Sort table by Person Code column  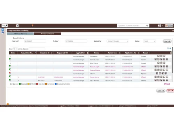pyautogui.click(x=112, y=53)
